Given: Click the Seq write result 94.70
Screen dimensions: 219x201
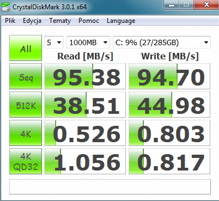Looking at the screenshot, I should click(169, 76).
